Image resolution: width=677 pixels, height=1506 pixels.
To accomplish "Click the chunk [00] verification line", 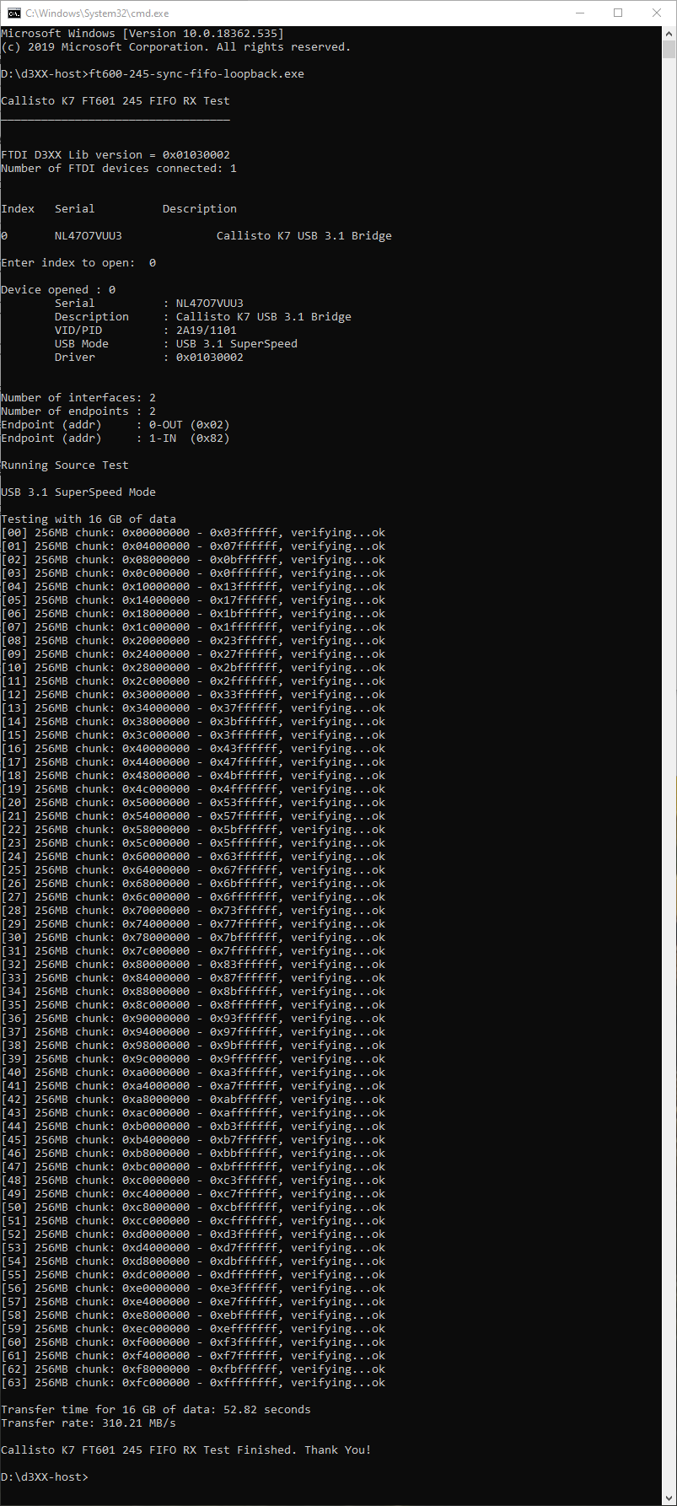I will pos(192,533).
